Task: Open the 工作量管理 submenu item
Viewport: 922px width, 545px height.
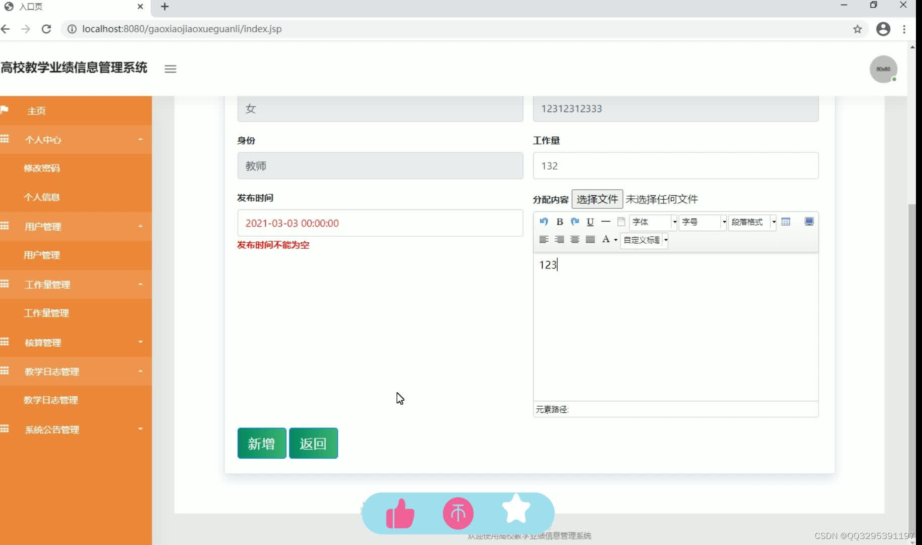Action: point(46,313)
